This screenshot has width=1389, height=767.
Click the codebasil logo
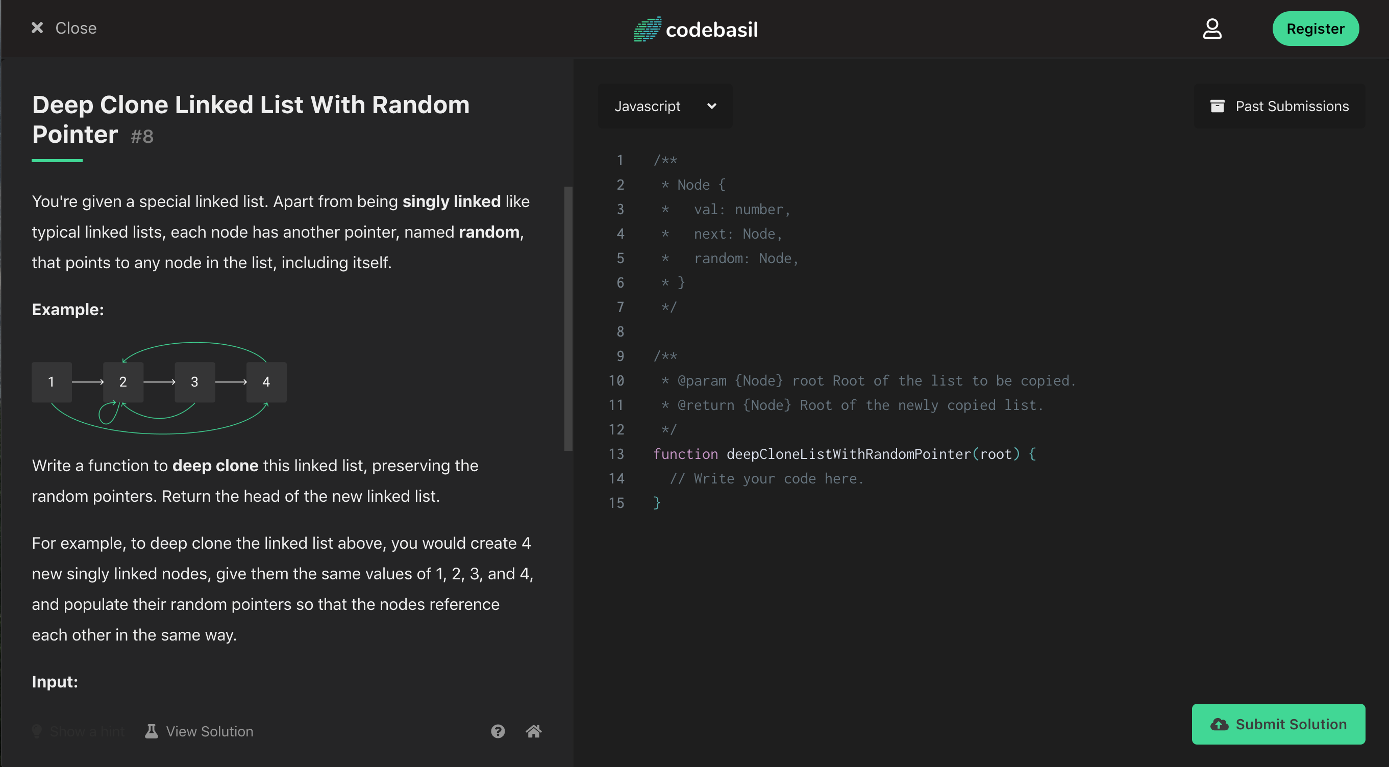pos(696,29)
